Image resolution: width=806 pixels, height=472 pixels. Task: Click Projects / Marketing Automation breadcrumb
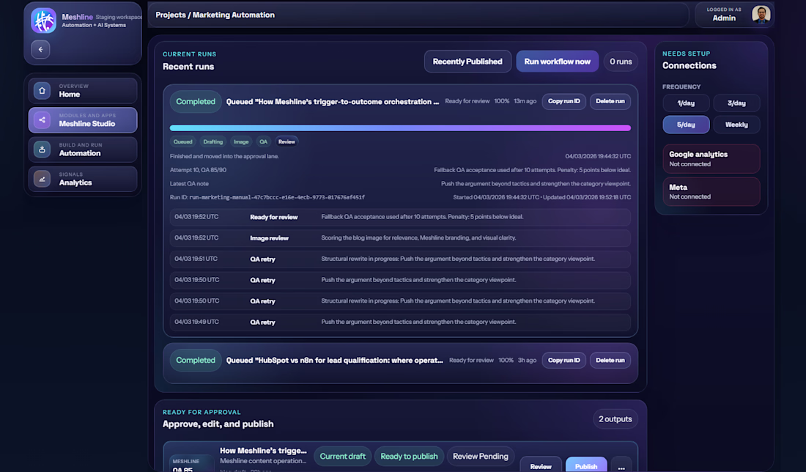pos(215,15)
